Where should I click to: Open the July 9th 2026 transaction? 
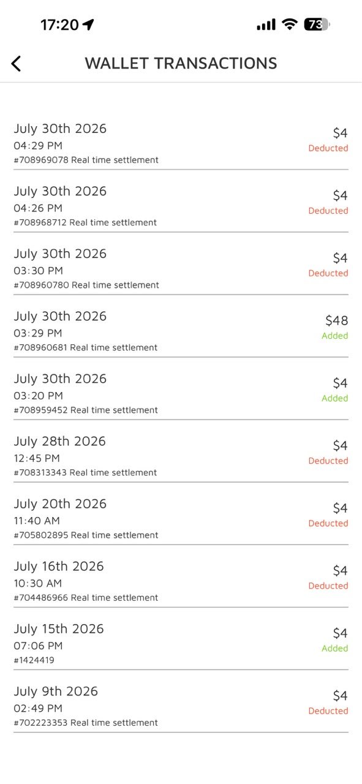click(181, 706)
